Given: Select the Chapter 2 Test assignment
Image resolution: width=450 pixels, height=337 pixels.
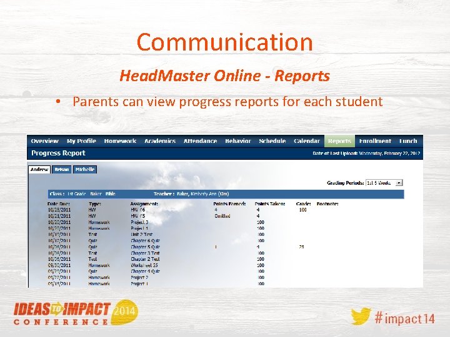Looking at the screenshot, I should click(x=145, y=259).
